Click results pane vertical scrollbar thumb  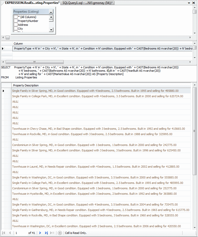click(x=195, y=131)
